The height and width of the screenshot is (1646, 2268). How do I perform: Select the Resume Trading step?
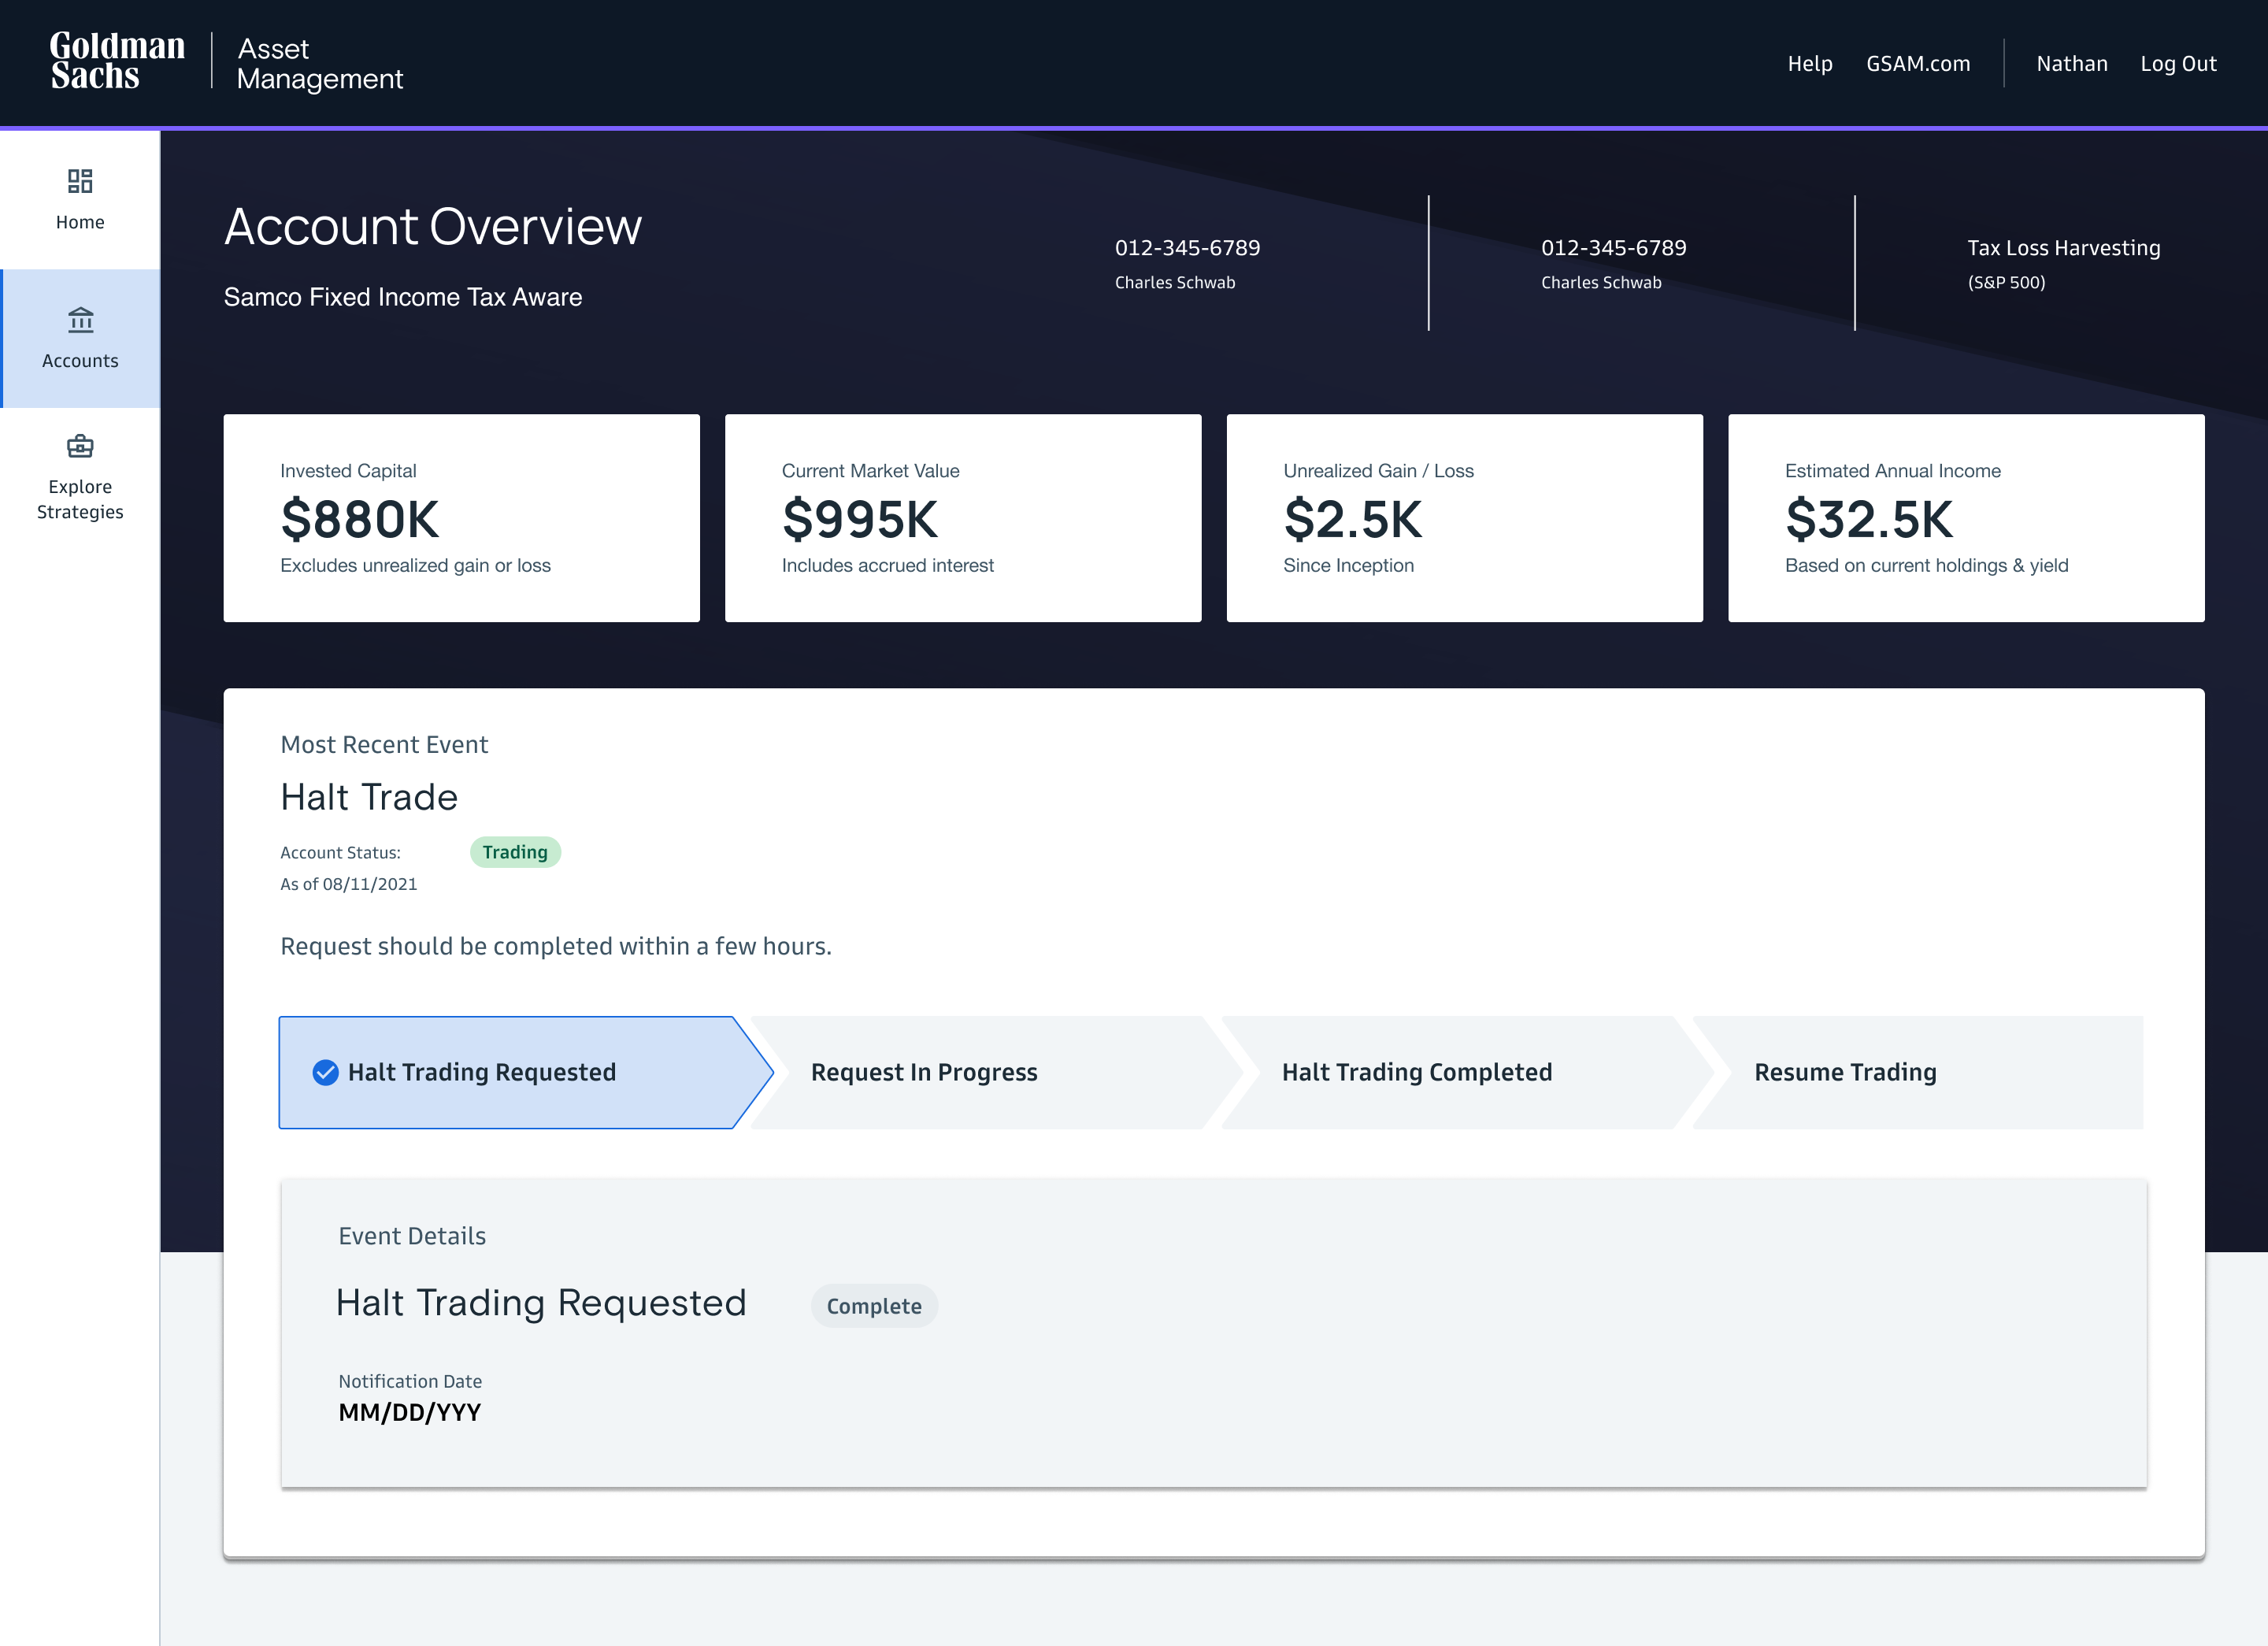point(1918,1073)
